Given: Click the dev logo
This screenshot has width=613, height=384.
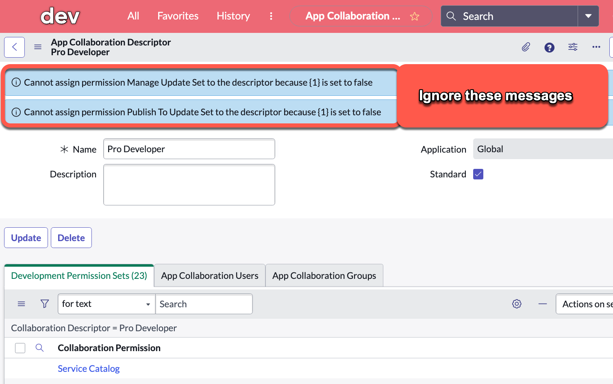Looking at the screenshot, I should coord(60,16).
